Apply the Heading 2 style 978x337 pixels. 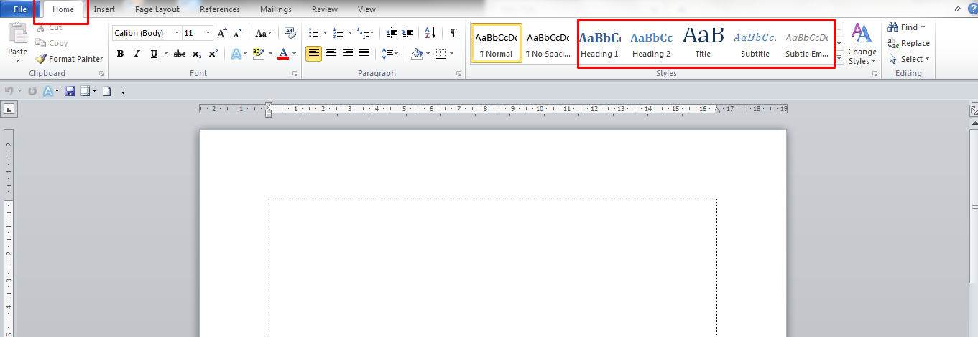coord(652,43)
